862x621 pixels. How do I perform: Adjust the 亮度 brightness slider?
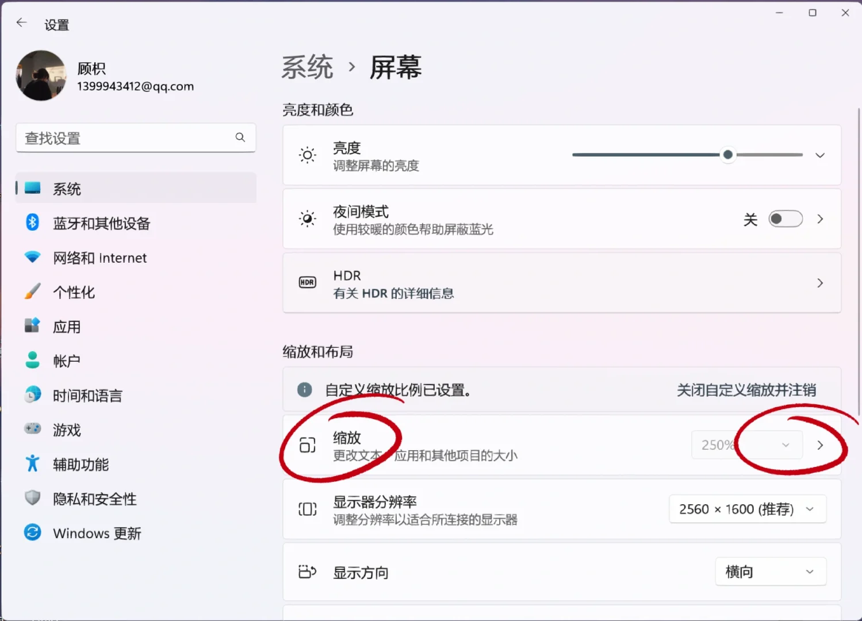tap(727, 155)
